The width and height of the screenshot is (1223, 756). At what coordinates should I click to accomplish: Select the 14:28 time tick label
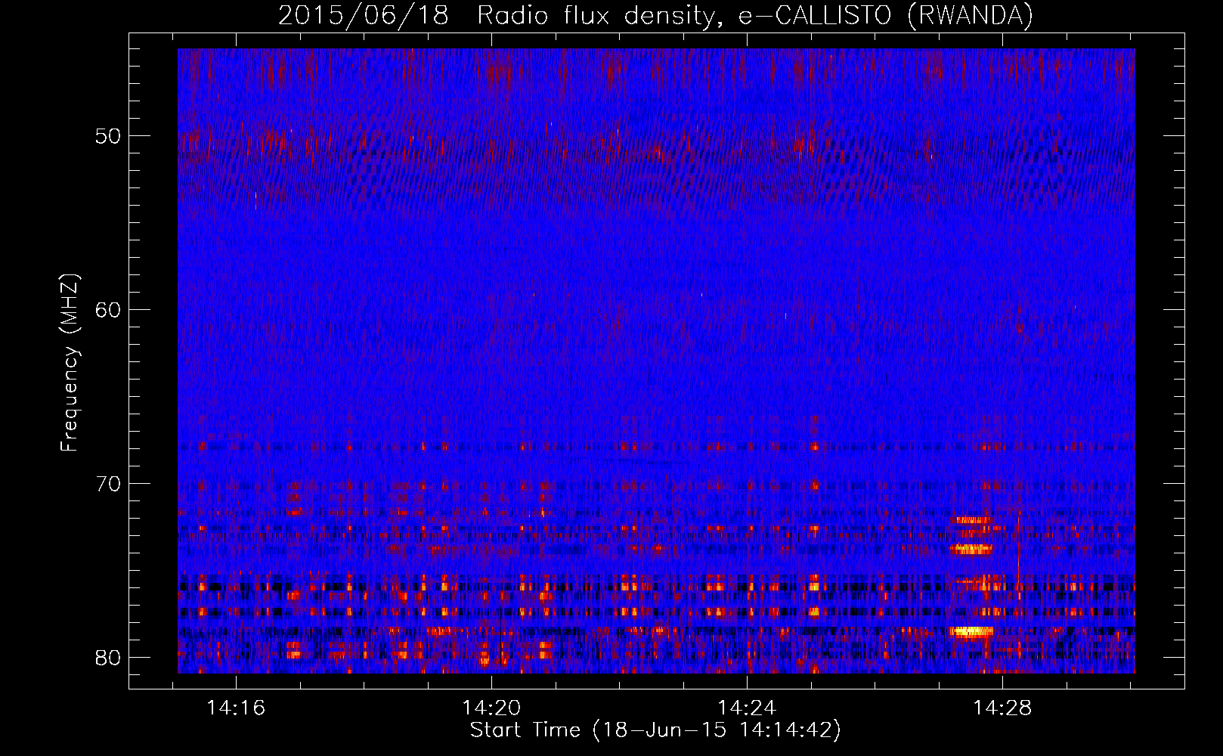pyautogui.click(x=1002, y=708)
